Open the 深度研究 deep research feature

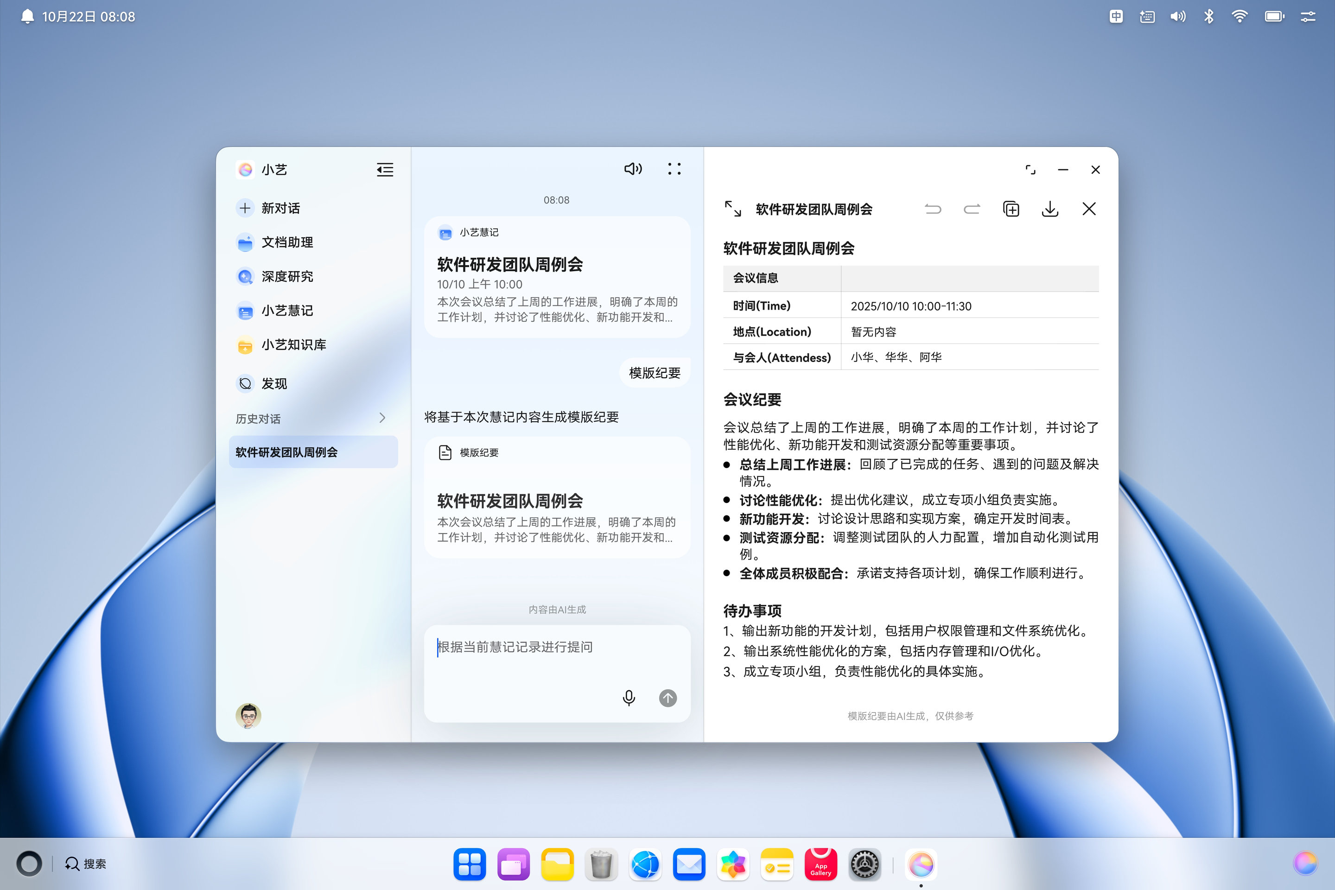pyautogui.click(x=287, y=276)
